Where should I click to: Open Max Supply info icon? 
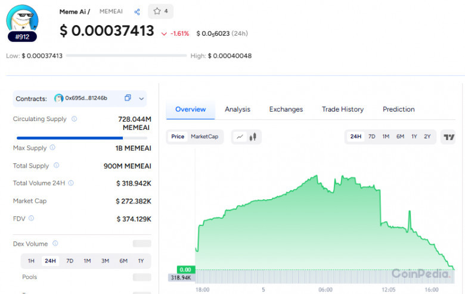(52, 147)
